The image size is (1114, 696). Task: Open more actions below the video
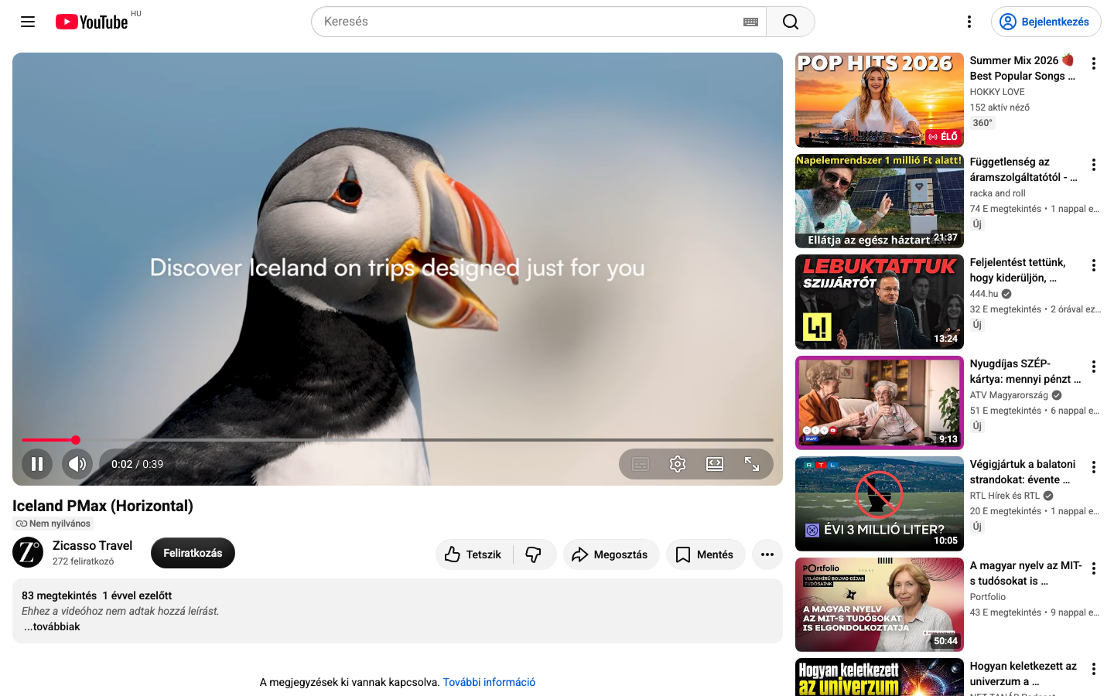click(x=767, y=554)
